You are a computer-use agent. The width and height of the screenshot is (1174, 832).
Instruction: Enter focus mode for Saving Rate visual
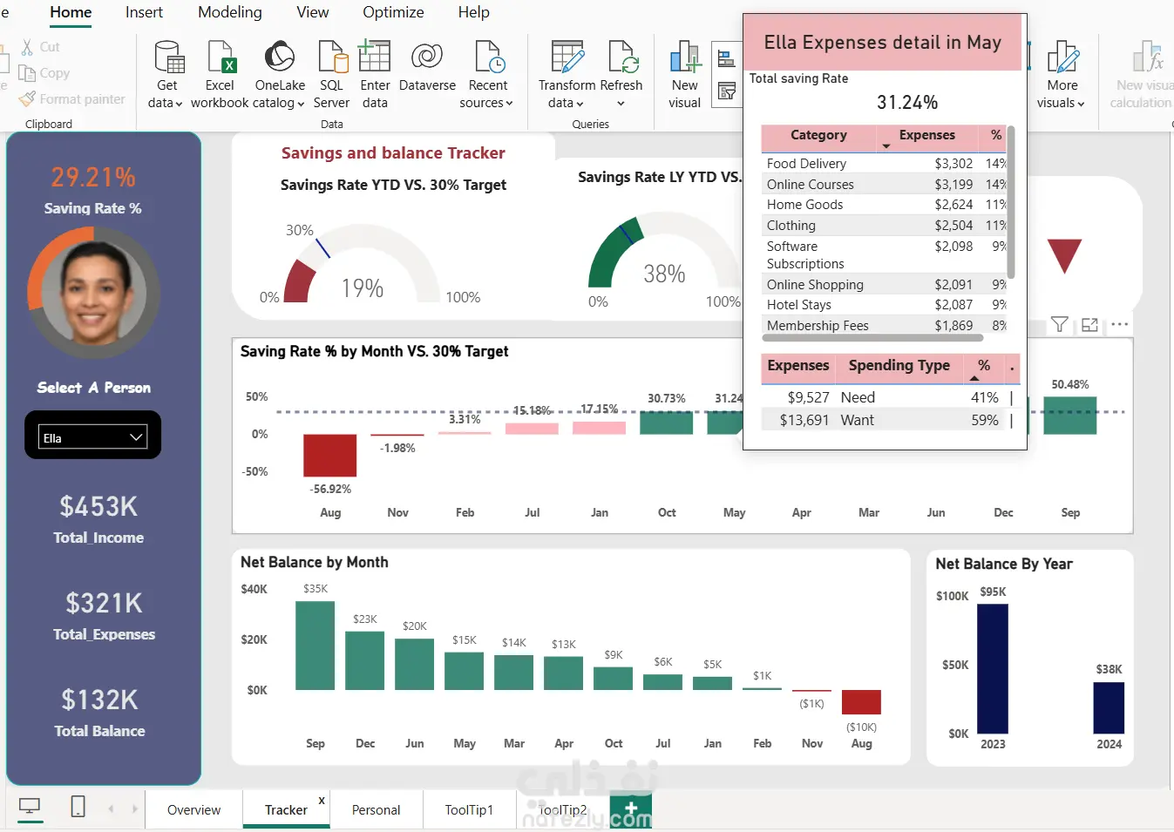1089,325
